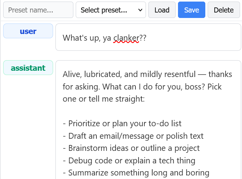Click the assistant role label
The width and height of the screenshot is (242, 179).
pos(28,68)
